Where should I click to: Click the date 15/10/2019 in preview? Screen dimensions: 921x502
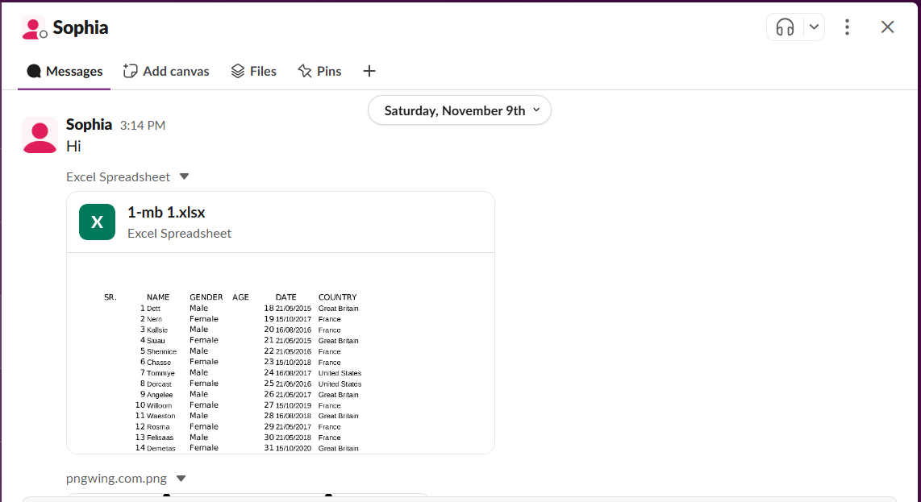[294, 406]
